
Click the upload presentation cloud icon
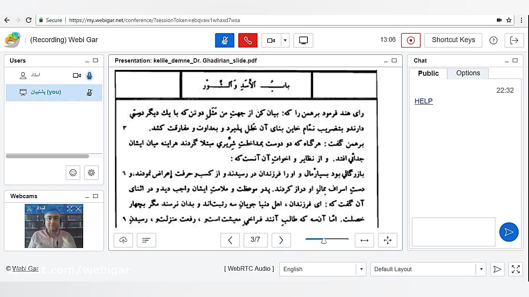(123, 240)
